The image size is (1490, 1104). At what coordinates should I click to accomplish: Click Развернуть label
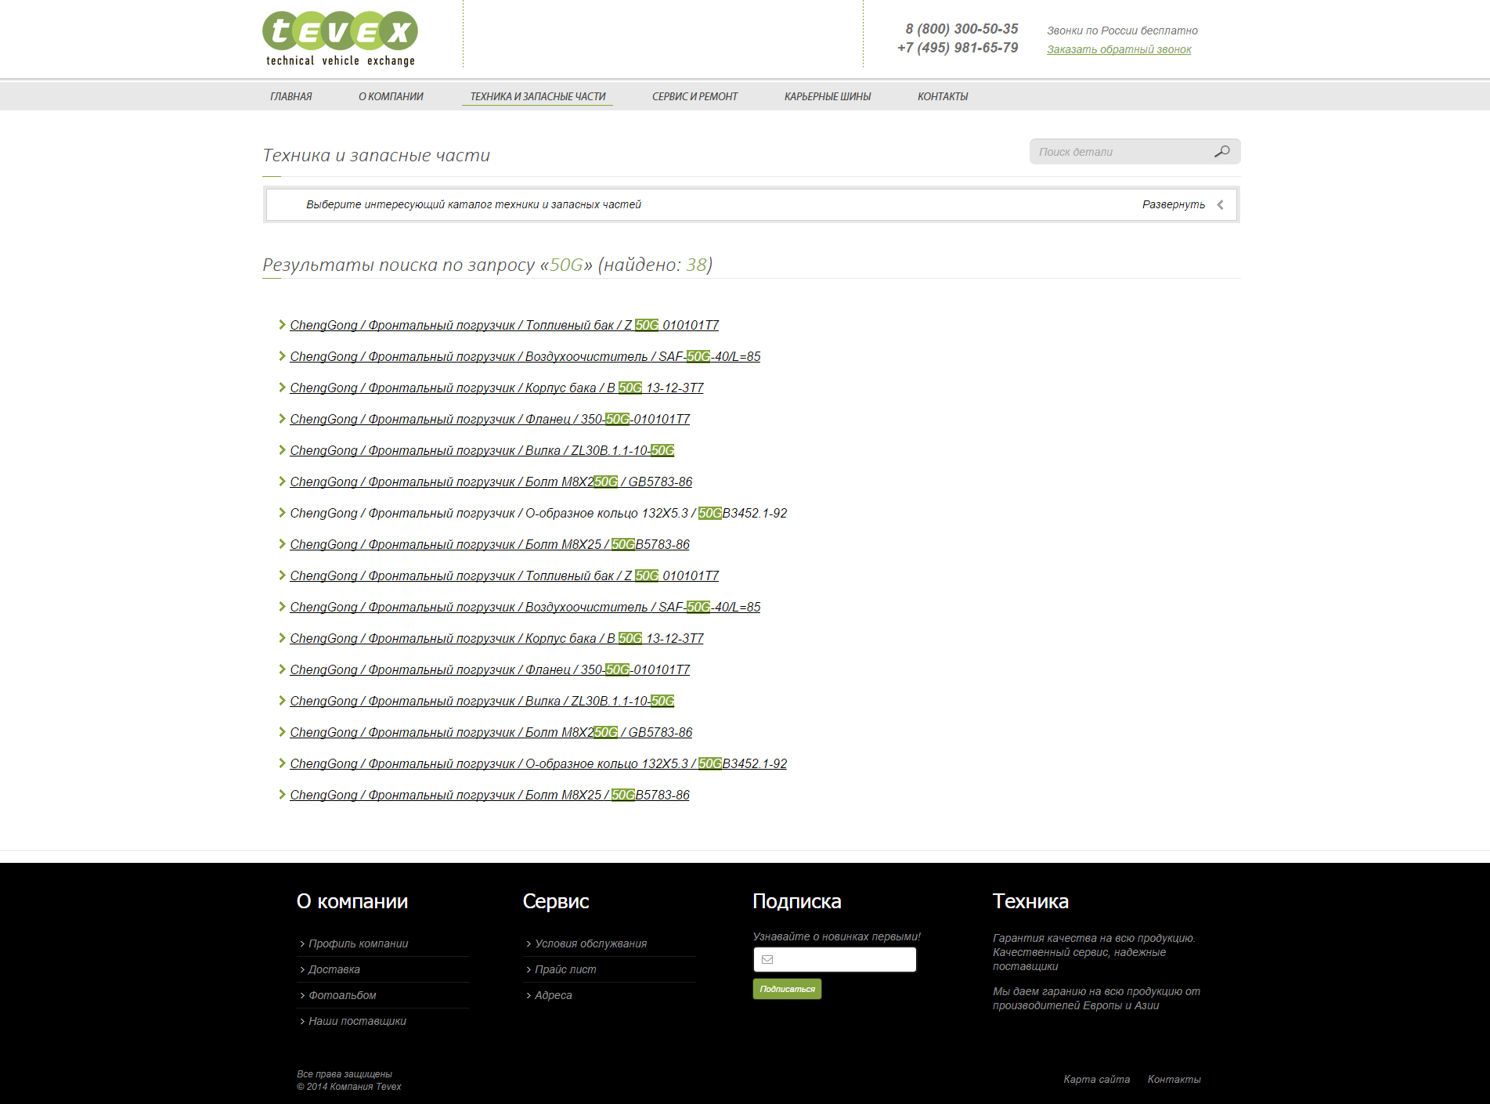point(1173,204)
